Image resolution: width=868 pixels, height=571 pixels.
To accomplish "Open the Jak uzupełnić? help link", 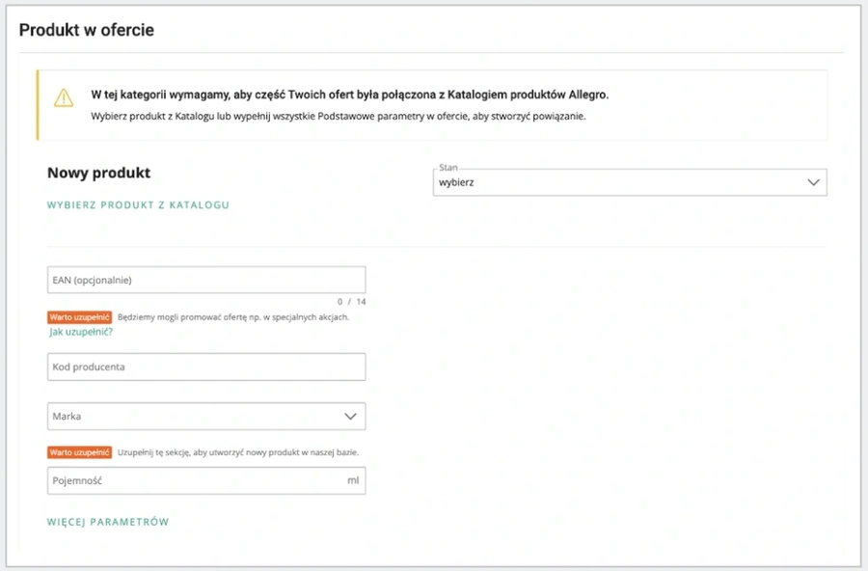I will 81,332.
